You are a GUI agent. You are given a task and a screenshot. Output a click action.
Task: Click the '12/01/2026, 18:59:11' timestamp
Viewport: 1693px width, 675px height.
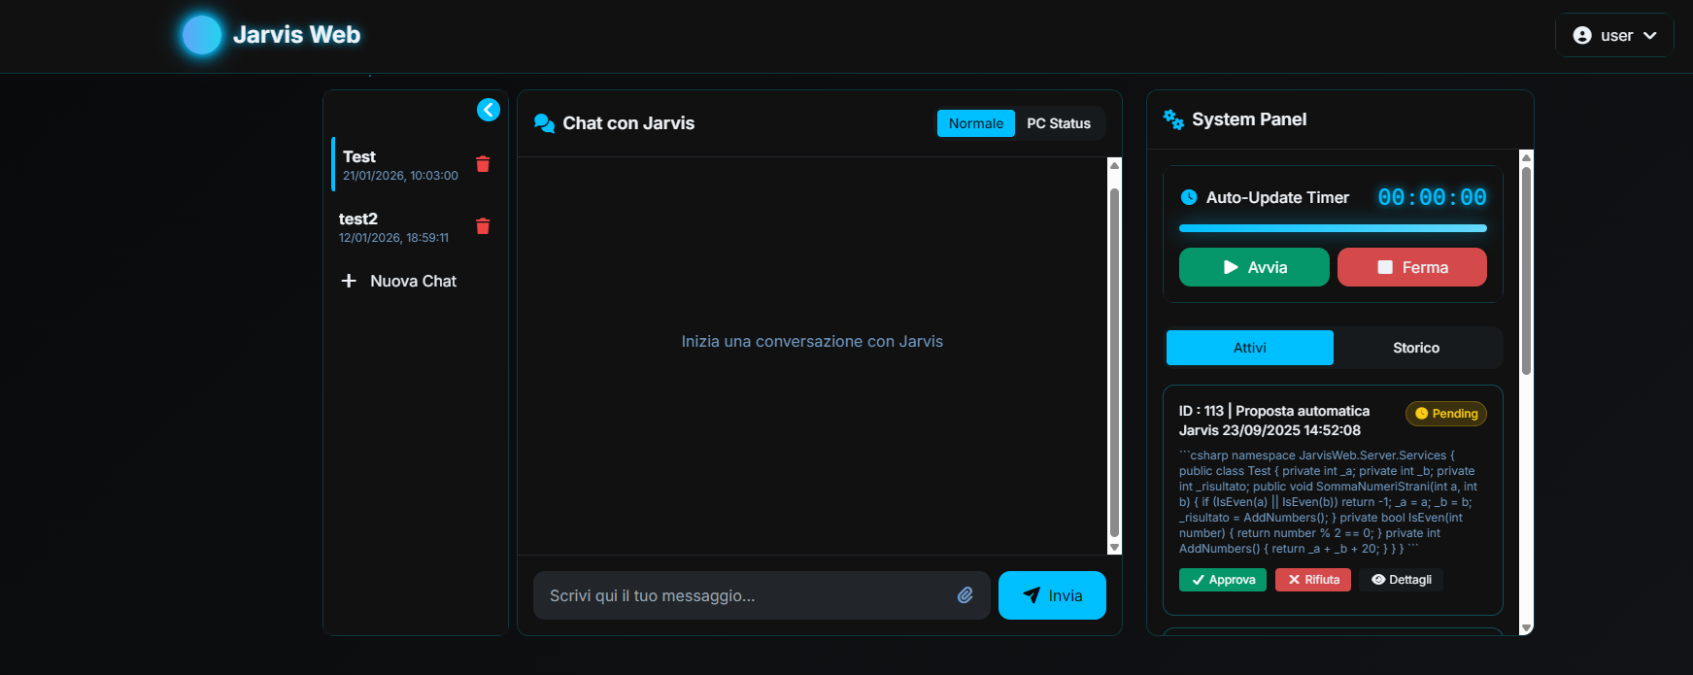coord(393,238)
